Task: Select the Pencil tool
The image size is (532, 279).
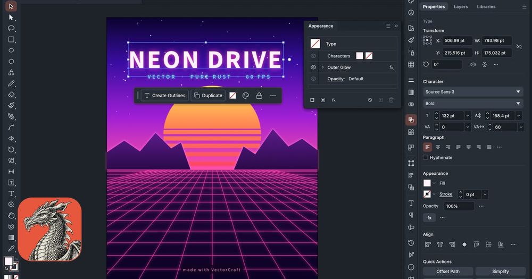Action: point(11,83)
